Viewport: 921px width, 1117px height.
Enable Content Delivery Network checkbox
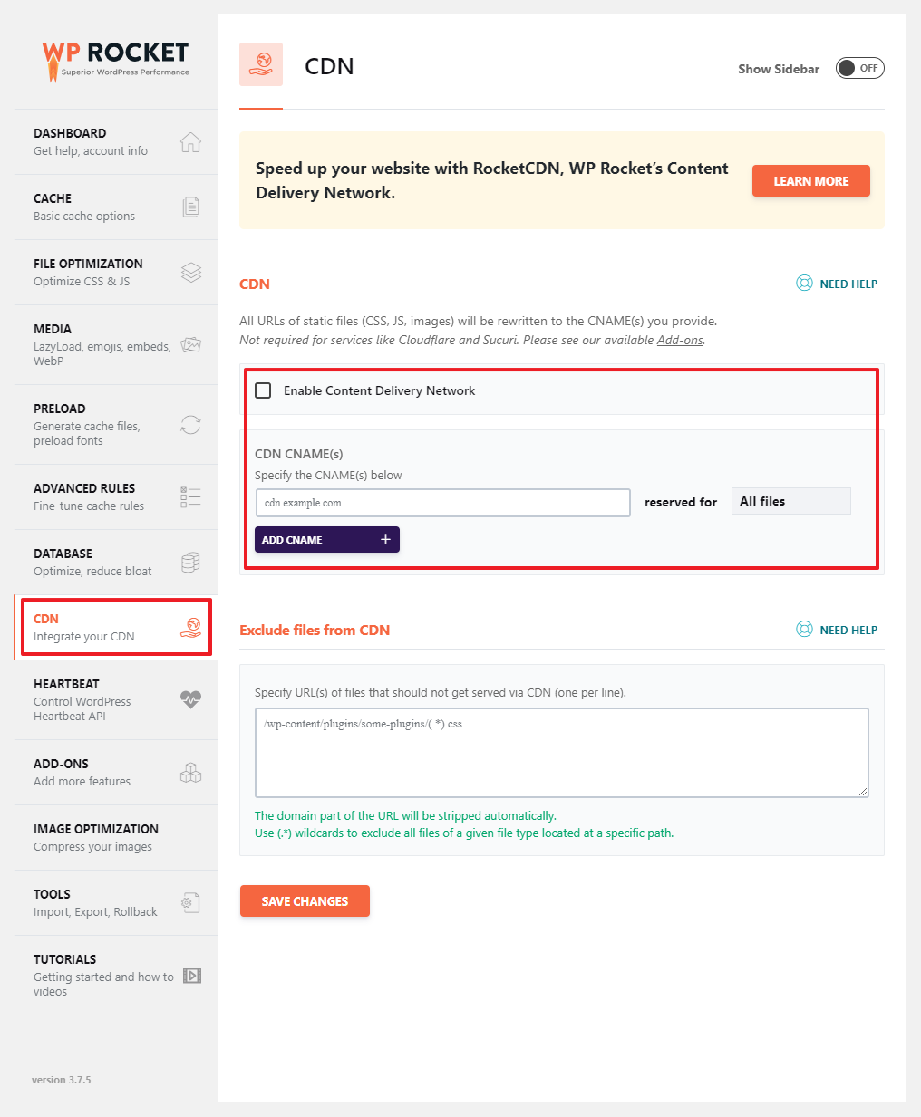click(x=263, y=390)
